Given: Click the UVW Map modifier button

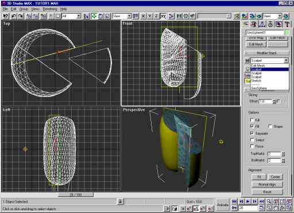Looking at the screenshot, I should 256,39.
